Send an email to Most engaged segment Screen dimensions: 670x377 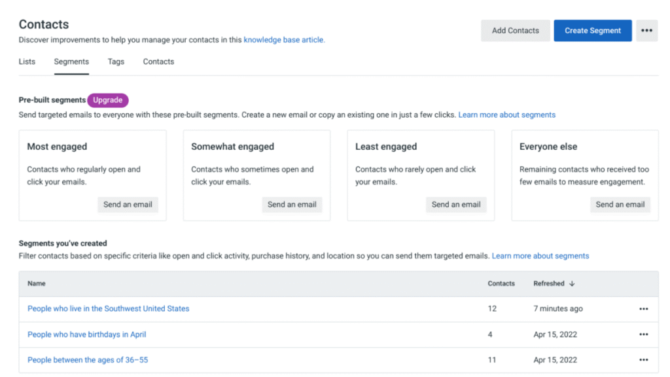click(128, 204)
